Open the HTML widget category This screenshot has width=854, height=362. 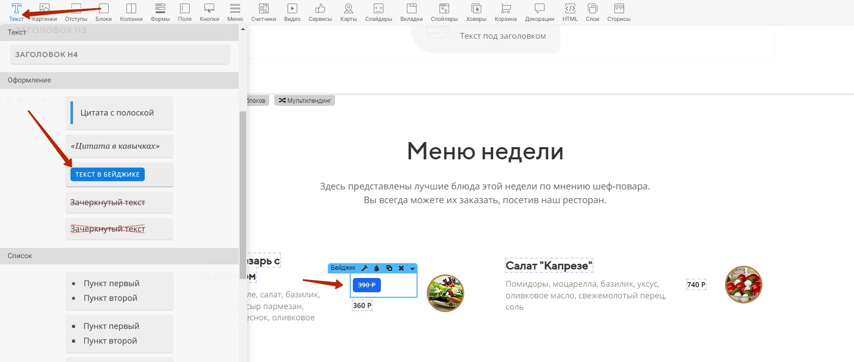point(570,13)
